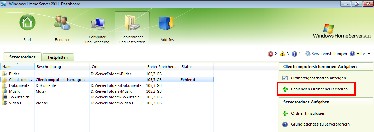Open the Start home icon
Image resolution: width=374 pixels, height=132 pixels.
point(27,23)
